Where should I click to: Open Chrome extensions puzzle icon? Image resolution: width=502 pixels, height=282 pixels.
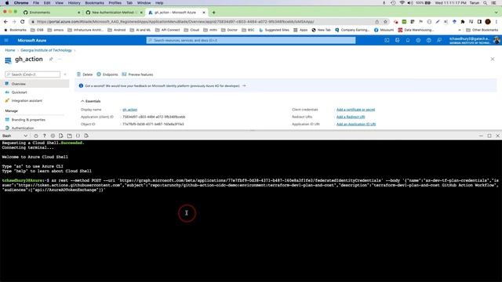tap(463, 22)
